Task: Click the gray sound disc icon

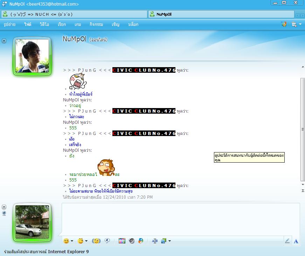Action: click(x=132, y=241)
